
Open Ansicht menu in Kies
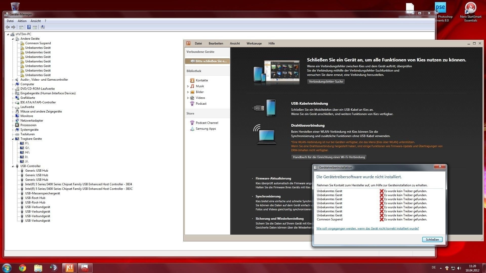coord(235,43)
